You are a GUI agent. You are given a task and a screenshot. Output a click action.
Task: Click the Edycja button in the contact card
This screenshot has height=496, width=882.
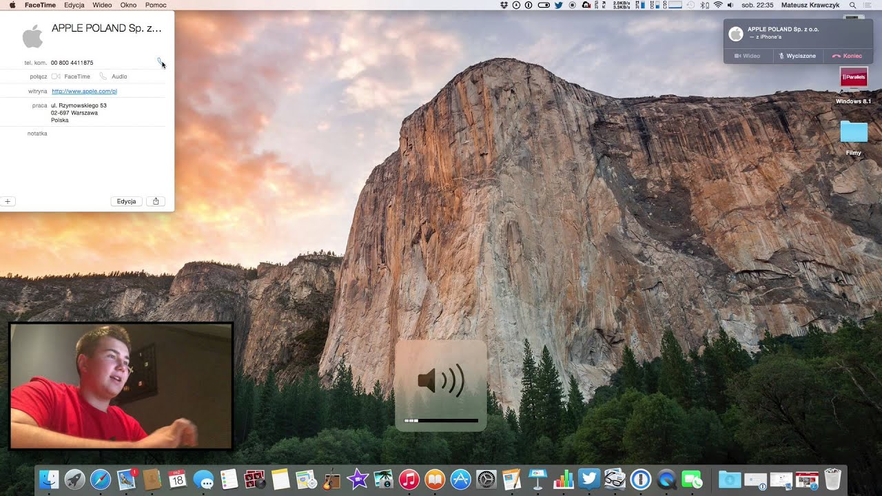[126, 201]
